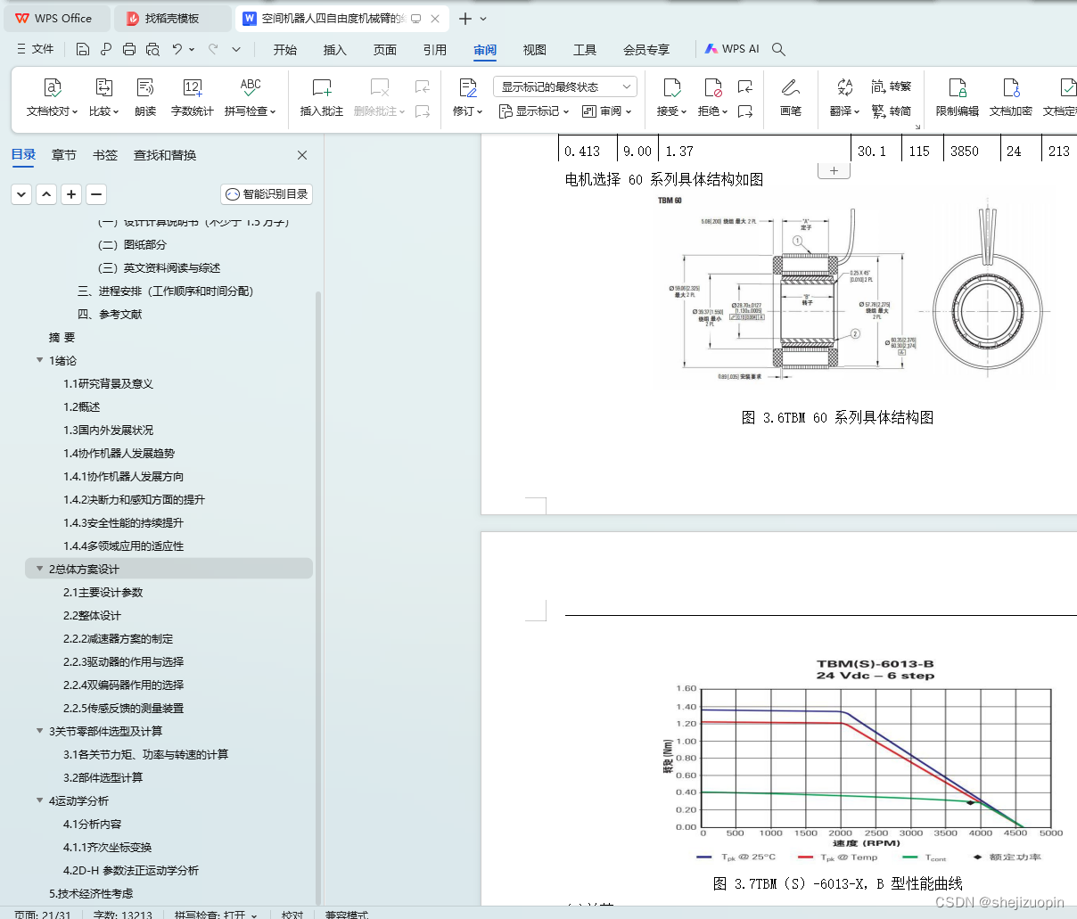Expand the 审阅 pane dropdown

click(x=606, y=111)
